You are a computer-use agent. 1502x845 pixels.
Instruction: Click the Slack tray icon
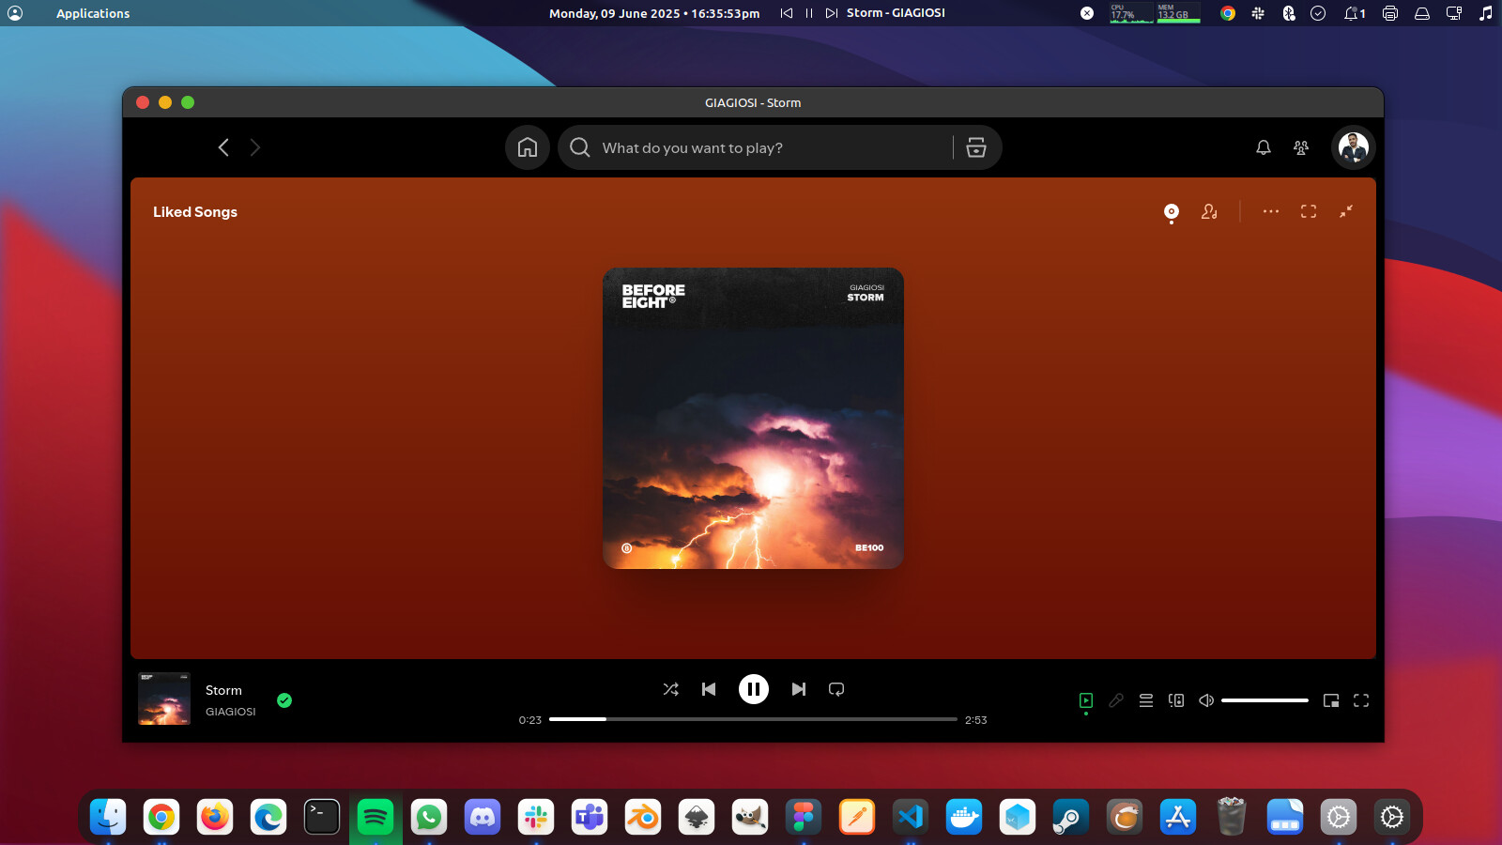click(1258, 13)
